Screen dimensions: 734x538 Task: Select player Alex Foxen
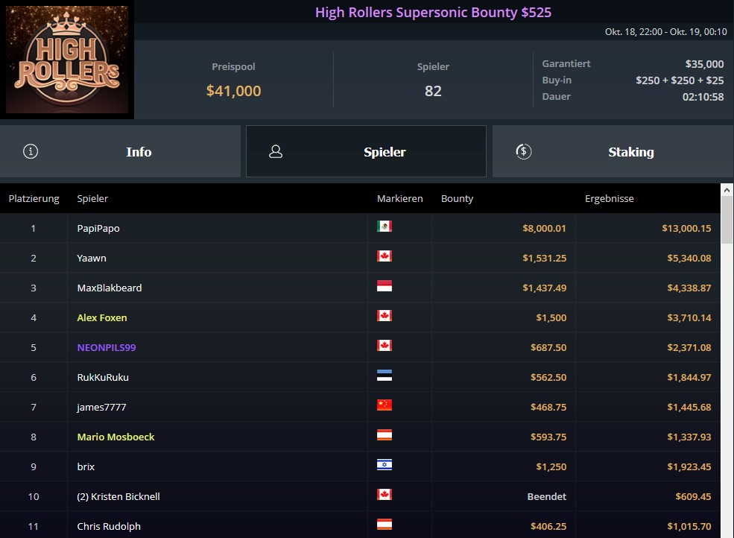coord(102,318)
